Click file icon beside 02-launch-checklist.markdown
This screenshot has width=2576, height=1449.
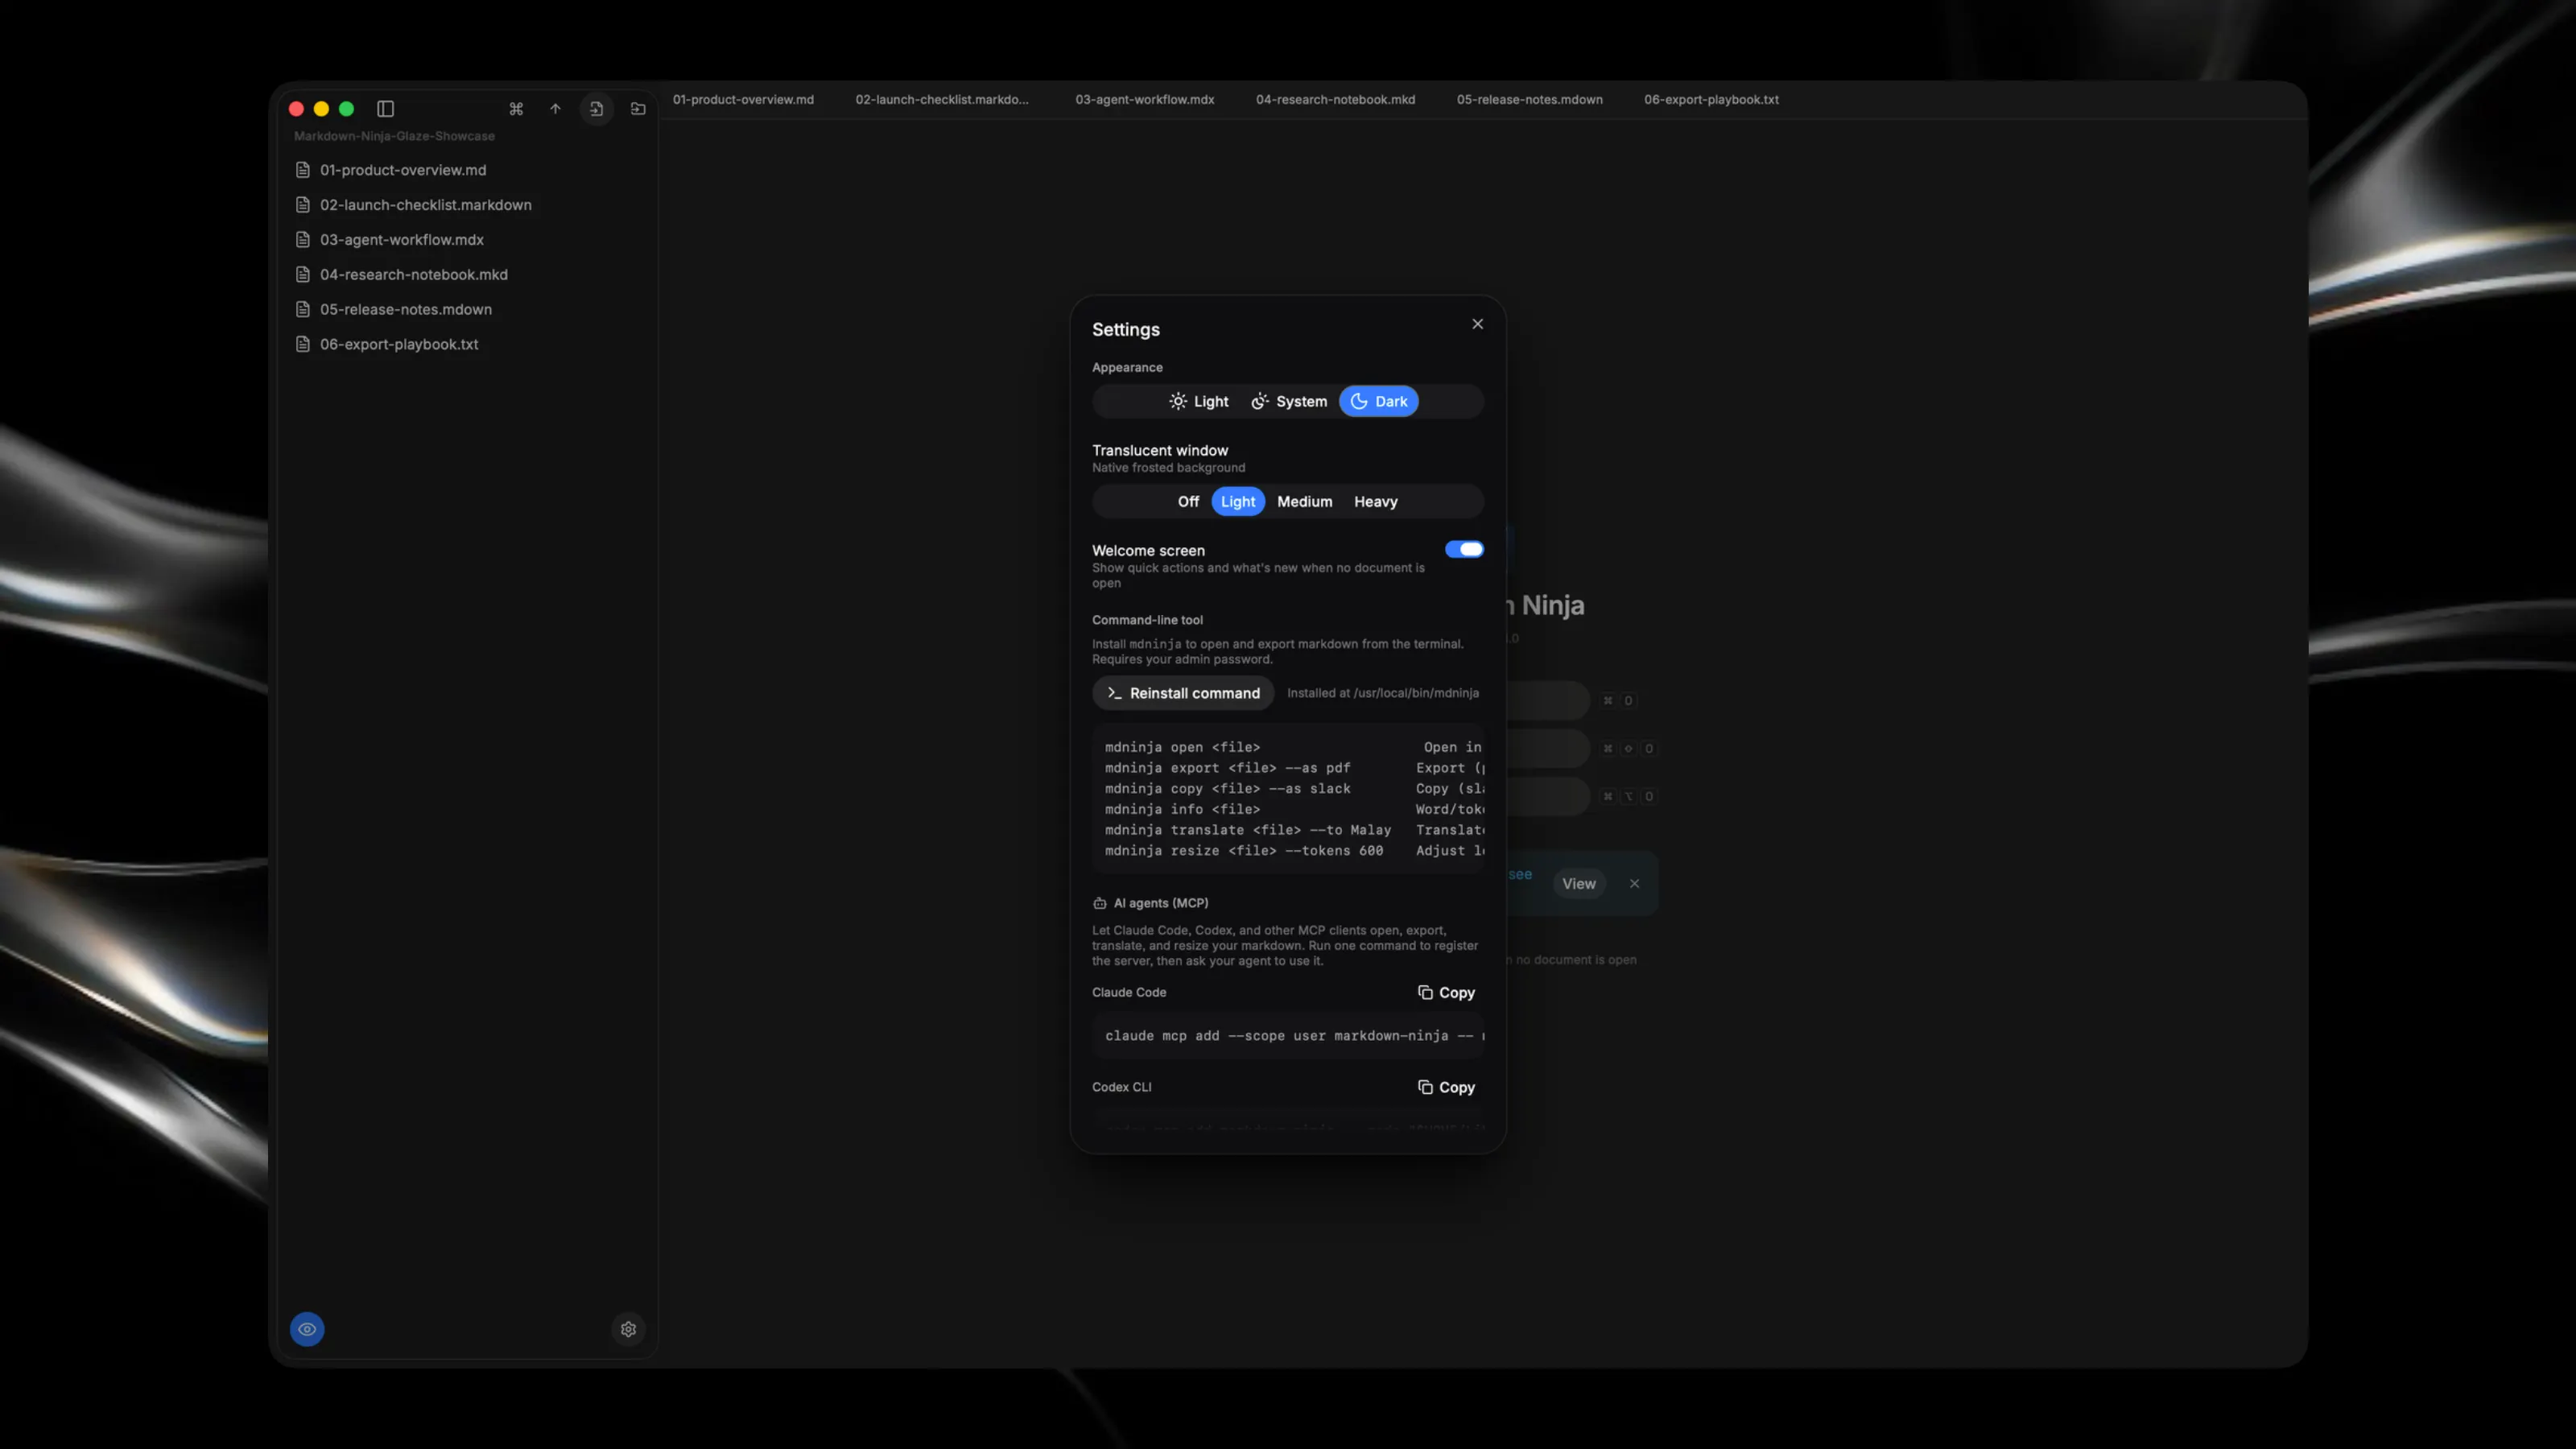[303, 205]
